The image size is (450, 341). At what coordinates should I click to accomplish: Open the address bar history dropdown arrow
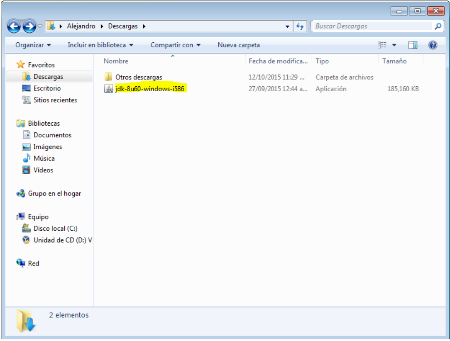(x=288, y=26)
